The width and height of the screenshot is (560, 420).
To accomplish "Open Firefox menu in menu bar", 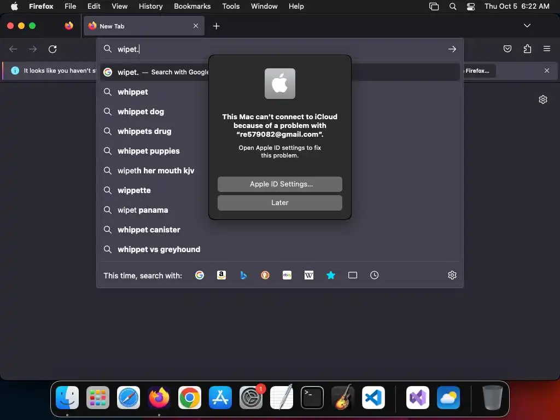I will (41, 6).
